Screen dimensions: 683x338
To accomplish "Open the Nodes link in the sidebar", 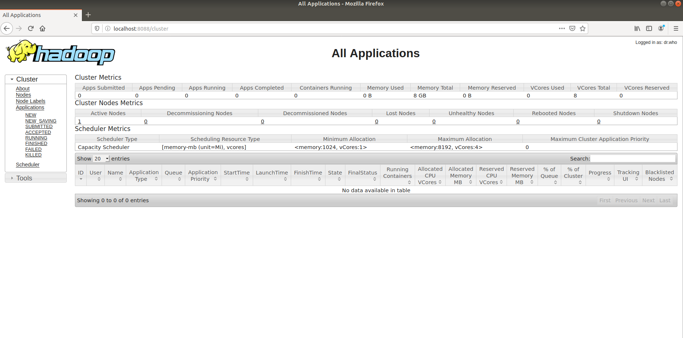I will [x=23, y=95].
